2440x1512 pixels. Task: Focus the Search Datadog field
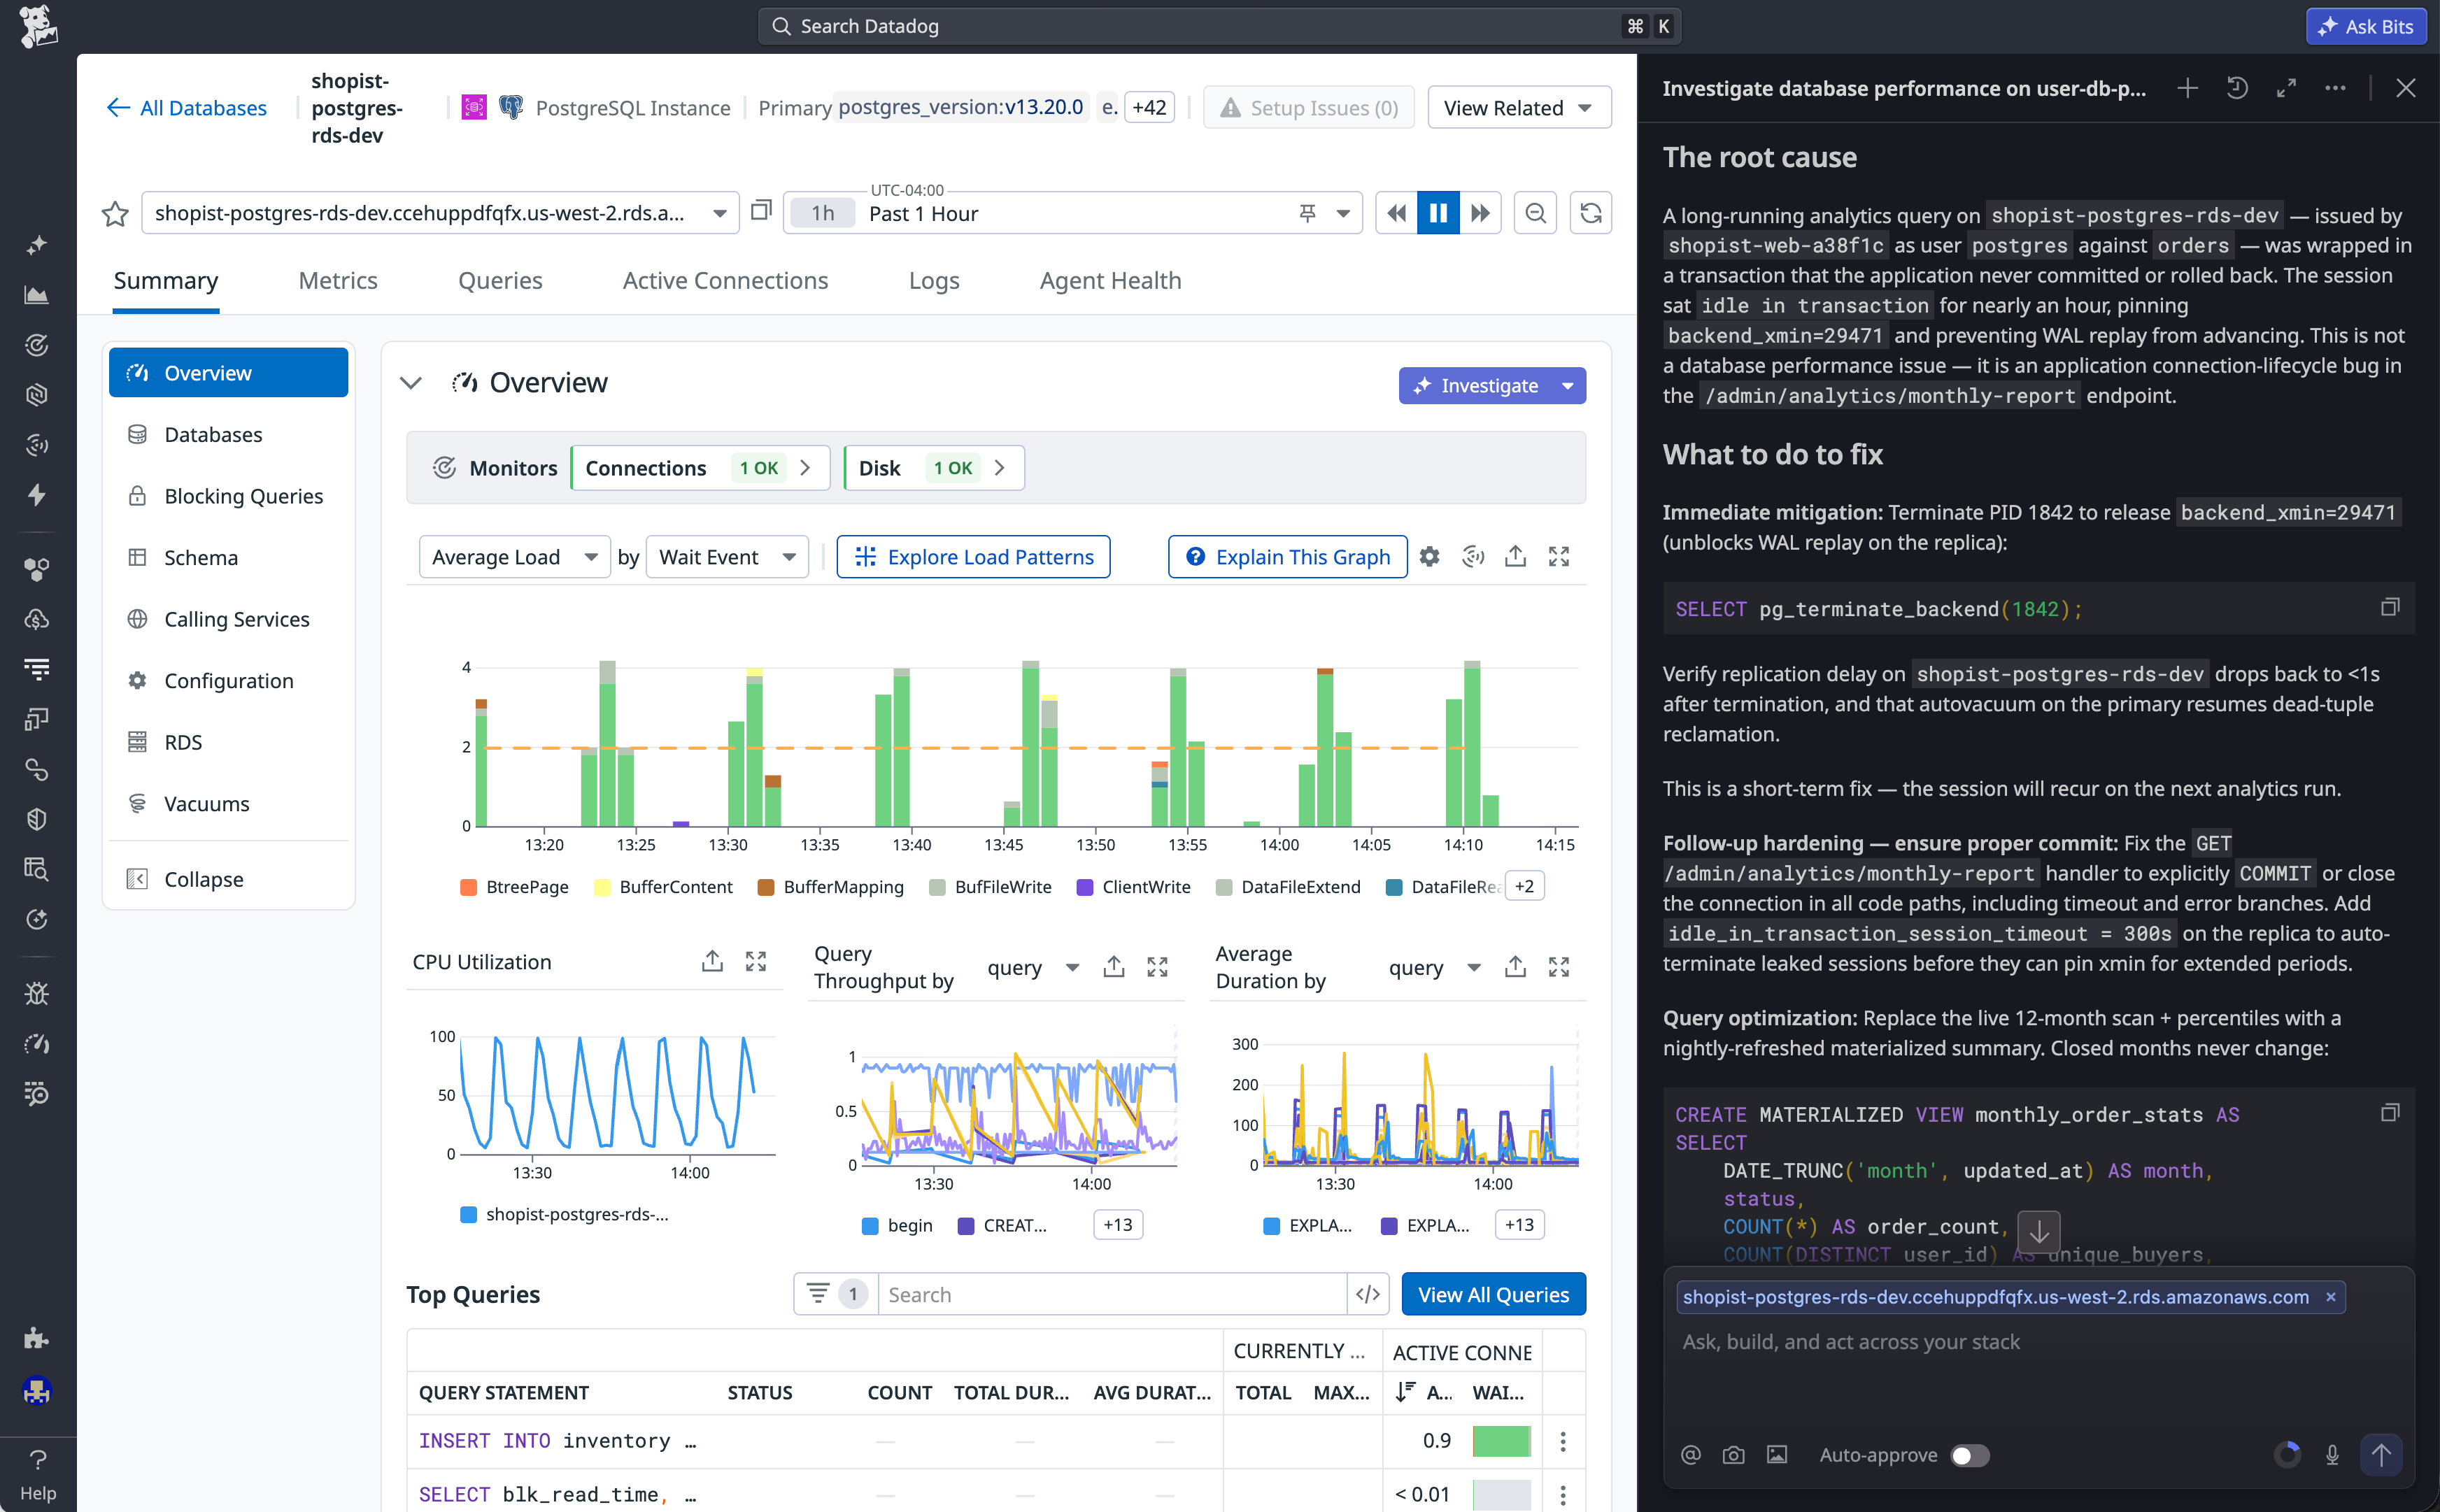(x=1219, y=27)
